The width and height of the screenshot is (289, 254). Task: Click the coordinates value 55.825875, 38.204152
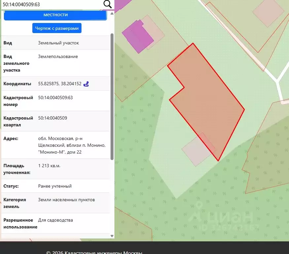tap(60, 84)
